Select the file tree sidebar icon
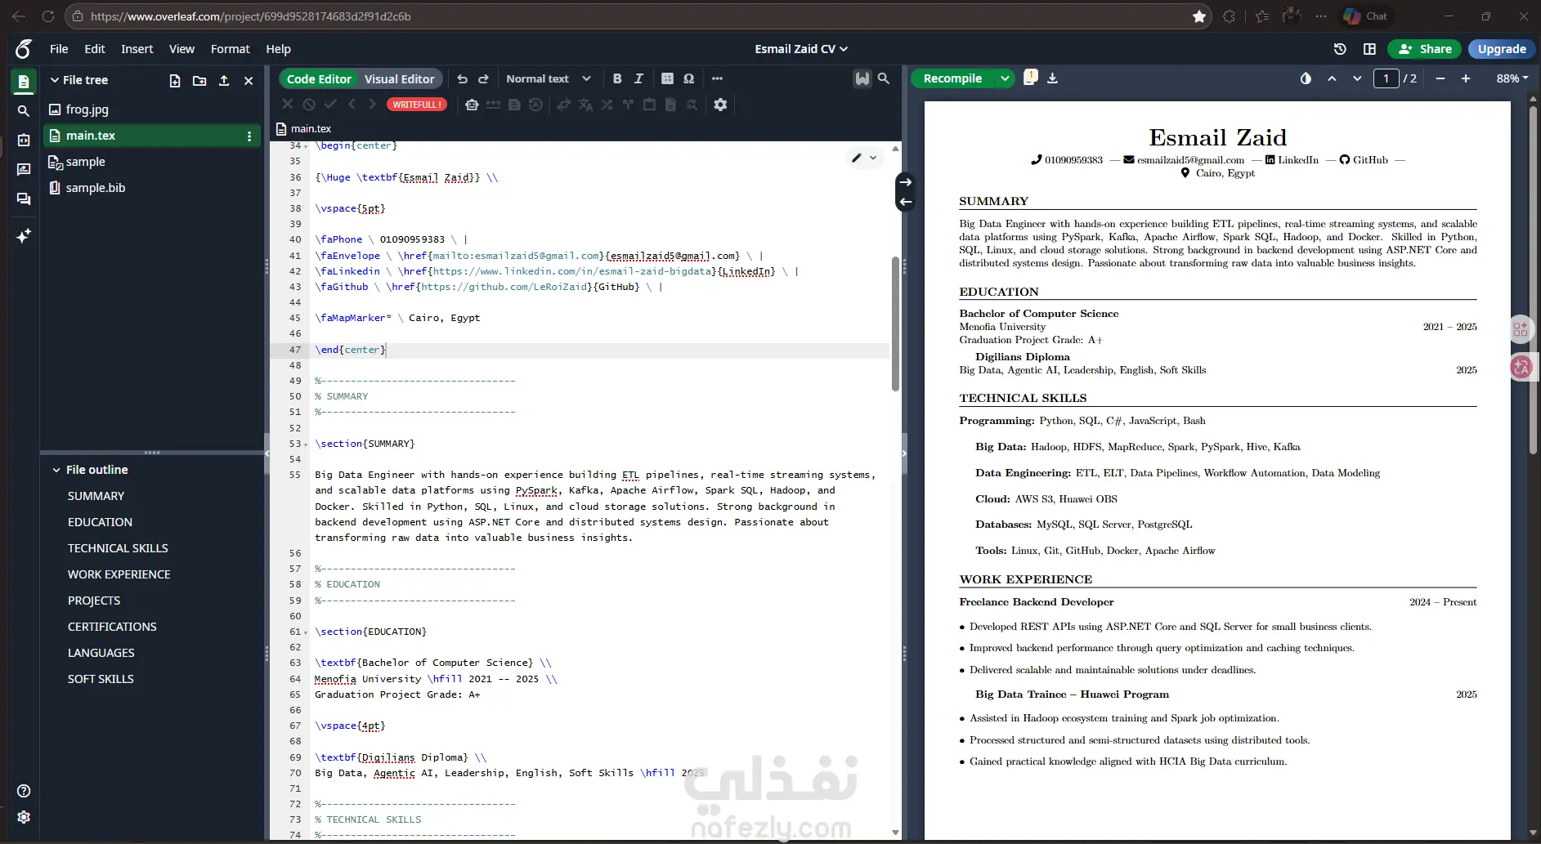 pos(24,81)
